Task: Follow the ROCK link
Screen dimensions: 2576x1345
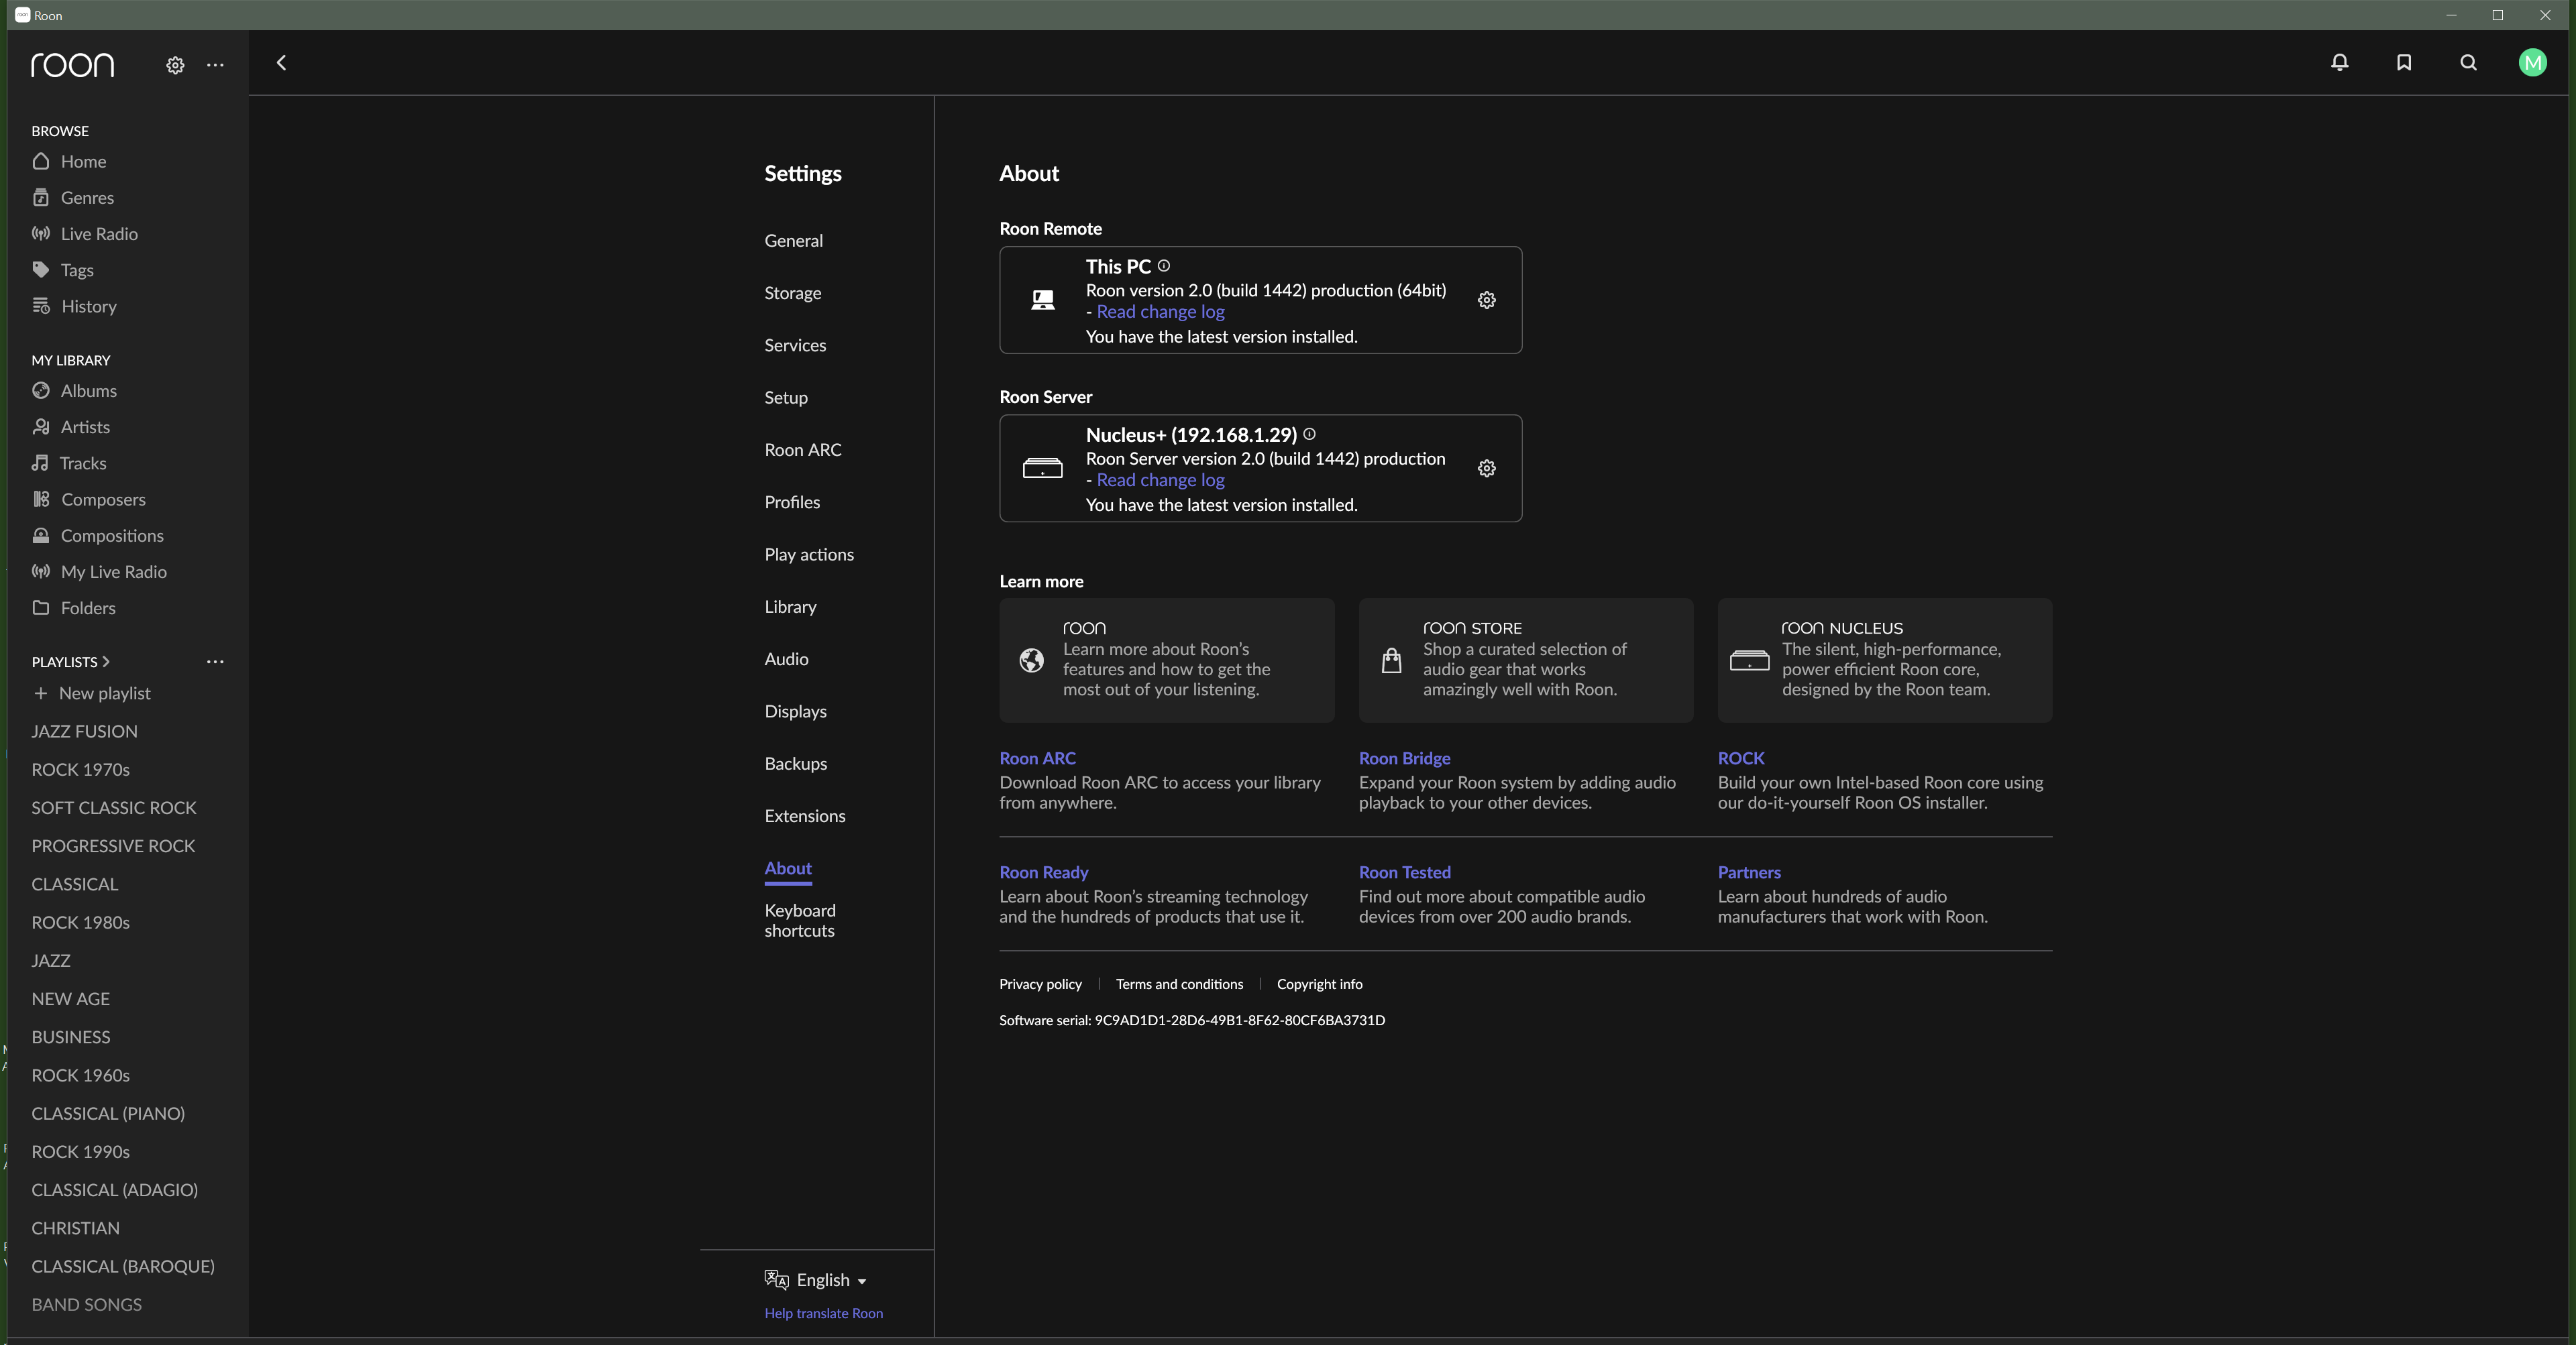Action: pos(1740,758)
